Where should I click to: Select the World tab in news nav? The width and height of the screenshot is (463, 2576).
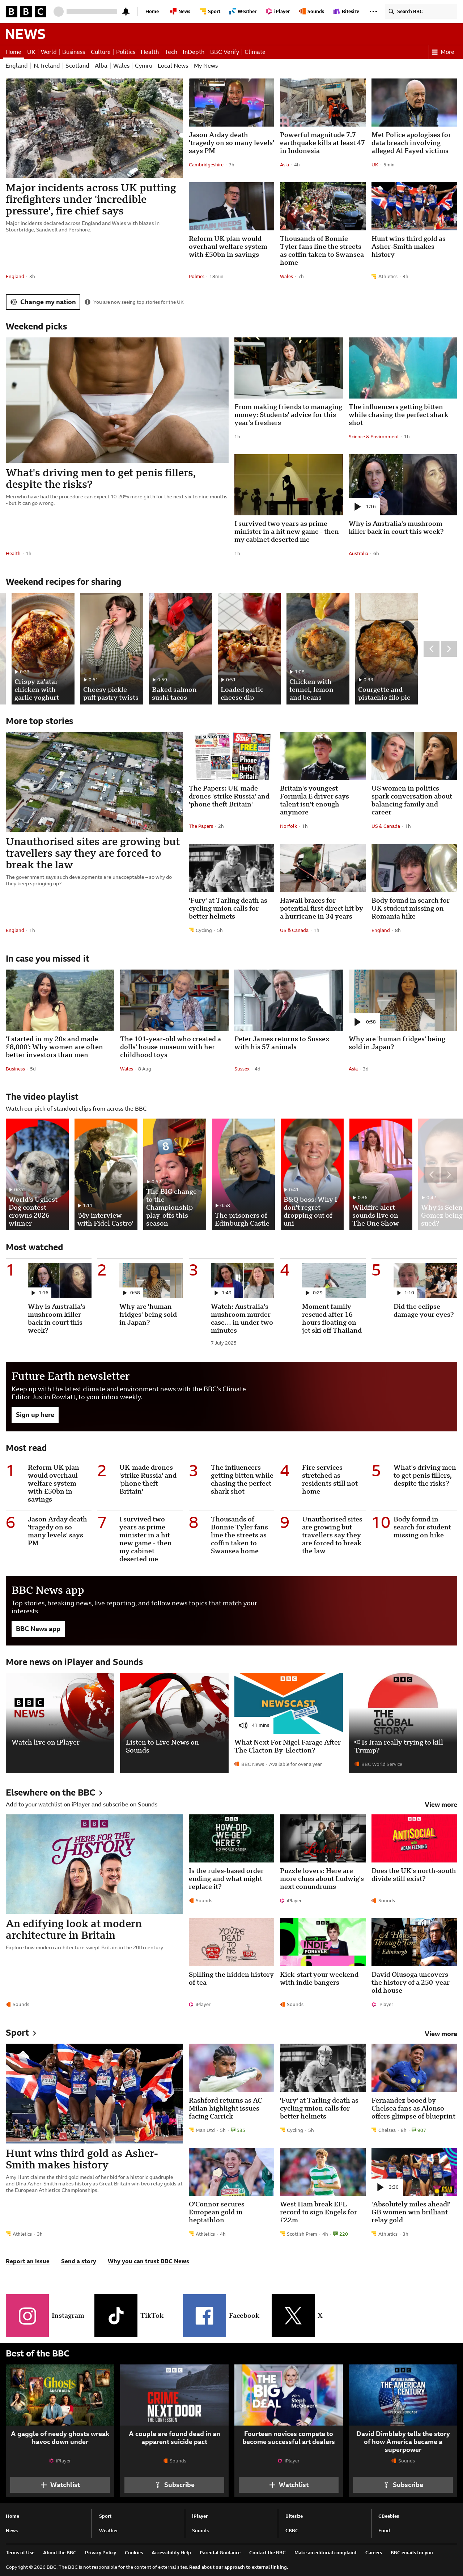click(48, 52)
